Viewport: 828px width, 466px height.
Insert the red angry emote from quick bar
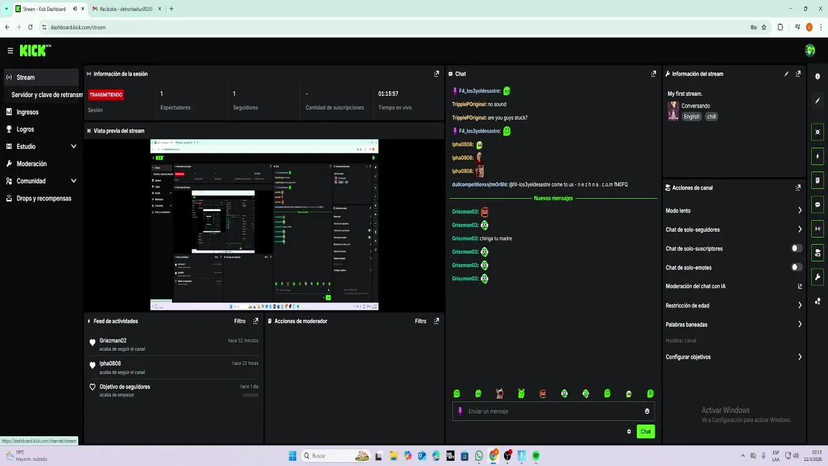543,394
